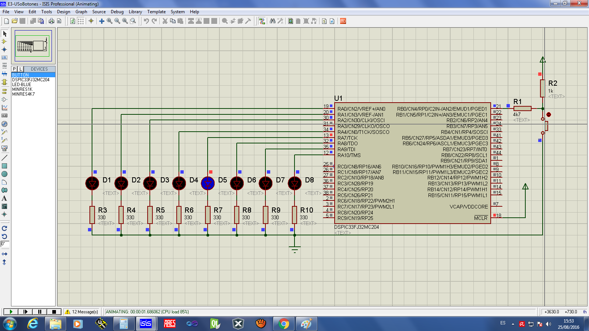Open terminals mode
Viewport: 589px width, 331px height.
4,91
